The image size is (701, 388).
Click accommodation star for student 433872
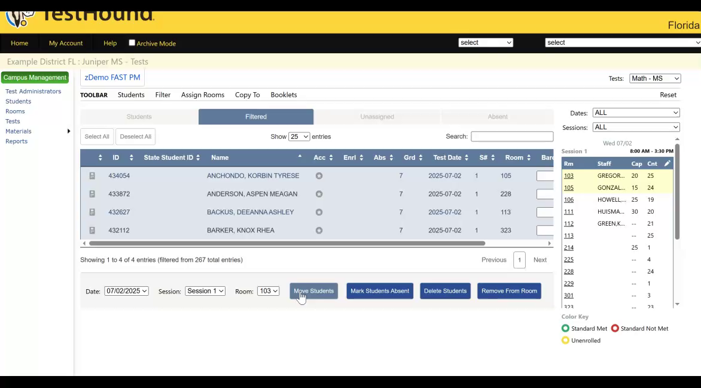click(x=319, y=194)
